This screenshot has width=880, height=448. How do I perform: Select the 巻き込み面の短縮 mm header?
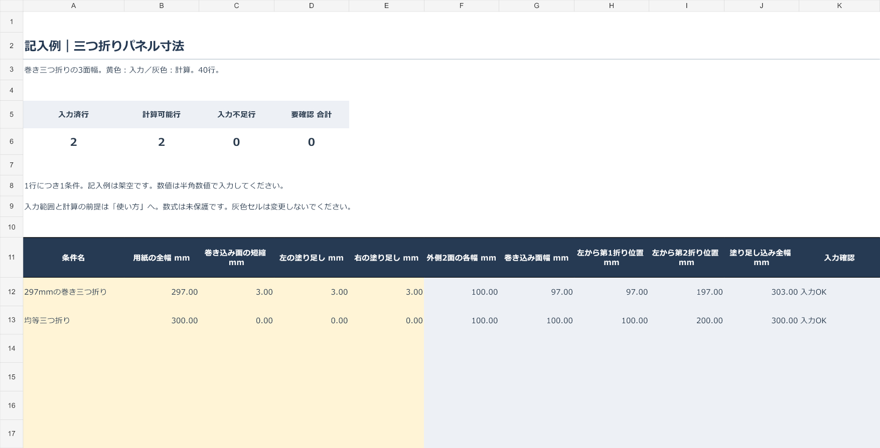tap(236, 258)
